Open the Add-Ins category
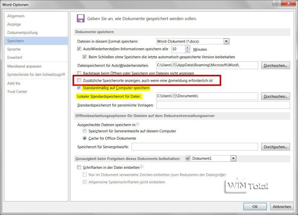298x215 pixels. tap(36, 83)
